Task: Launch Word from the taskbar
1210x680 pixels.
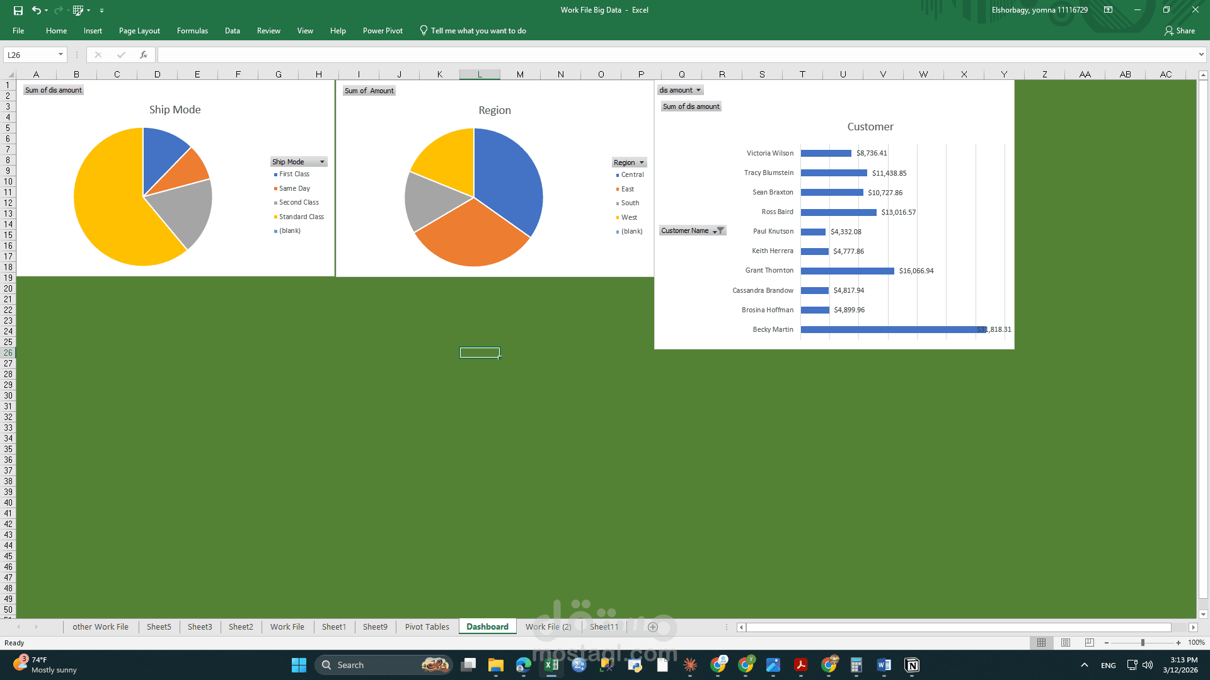Action: (884, 665)
